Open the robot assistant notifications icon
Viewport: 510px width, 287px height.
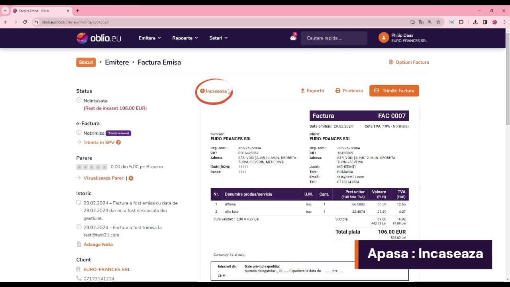293,38
